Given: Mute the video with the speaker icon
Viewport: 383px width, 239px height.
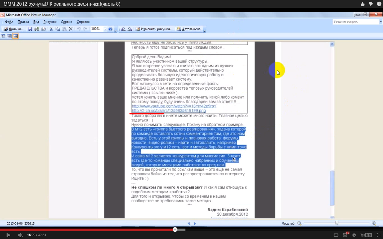Looking at the screenshot, I should [x=20, y=235].
